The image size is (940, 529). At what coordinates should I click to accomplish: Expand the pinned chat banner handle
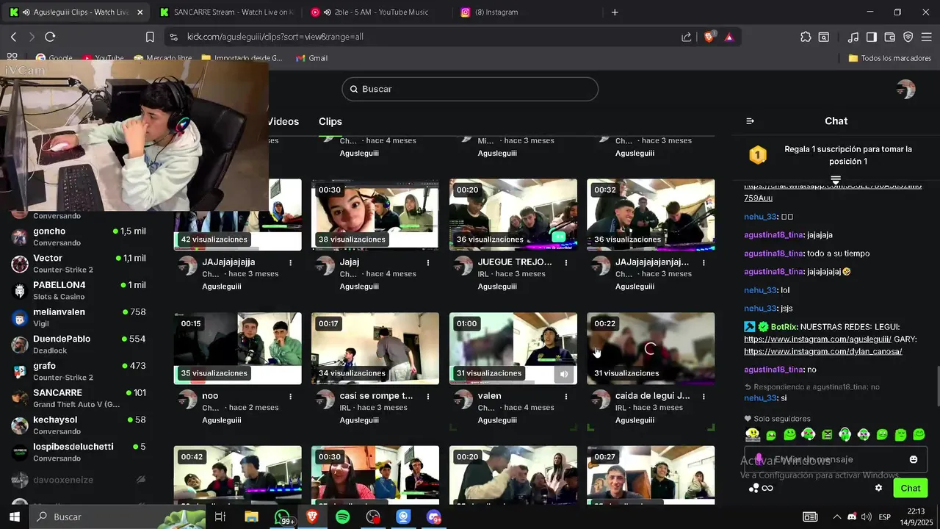(x=836, y=179)
